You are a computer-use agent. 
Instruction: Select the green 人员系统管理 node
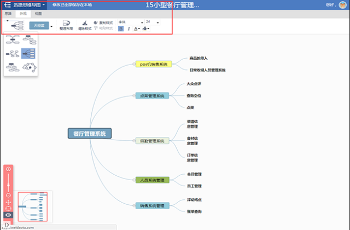click(x=152, y=180)
